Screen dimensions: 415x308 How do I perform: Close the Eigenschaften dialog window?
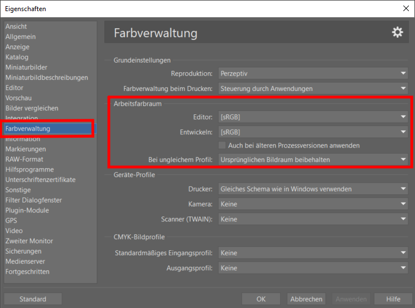pyautogui.click(x=405, y=8)
